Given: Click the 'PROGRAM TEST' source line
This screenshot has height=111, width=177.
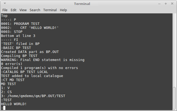Looking at the screenshot, I should (x=27, y=24).
